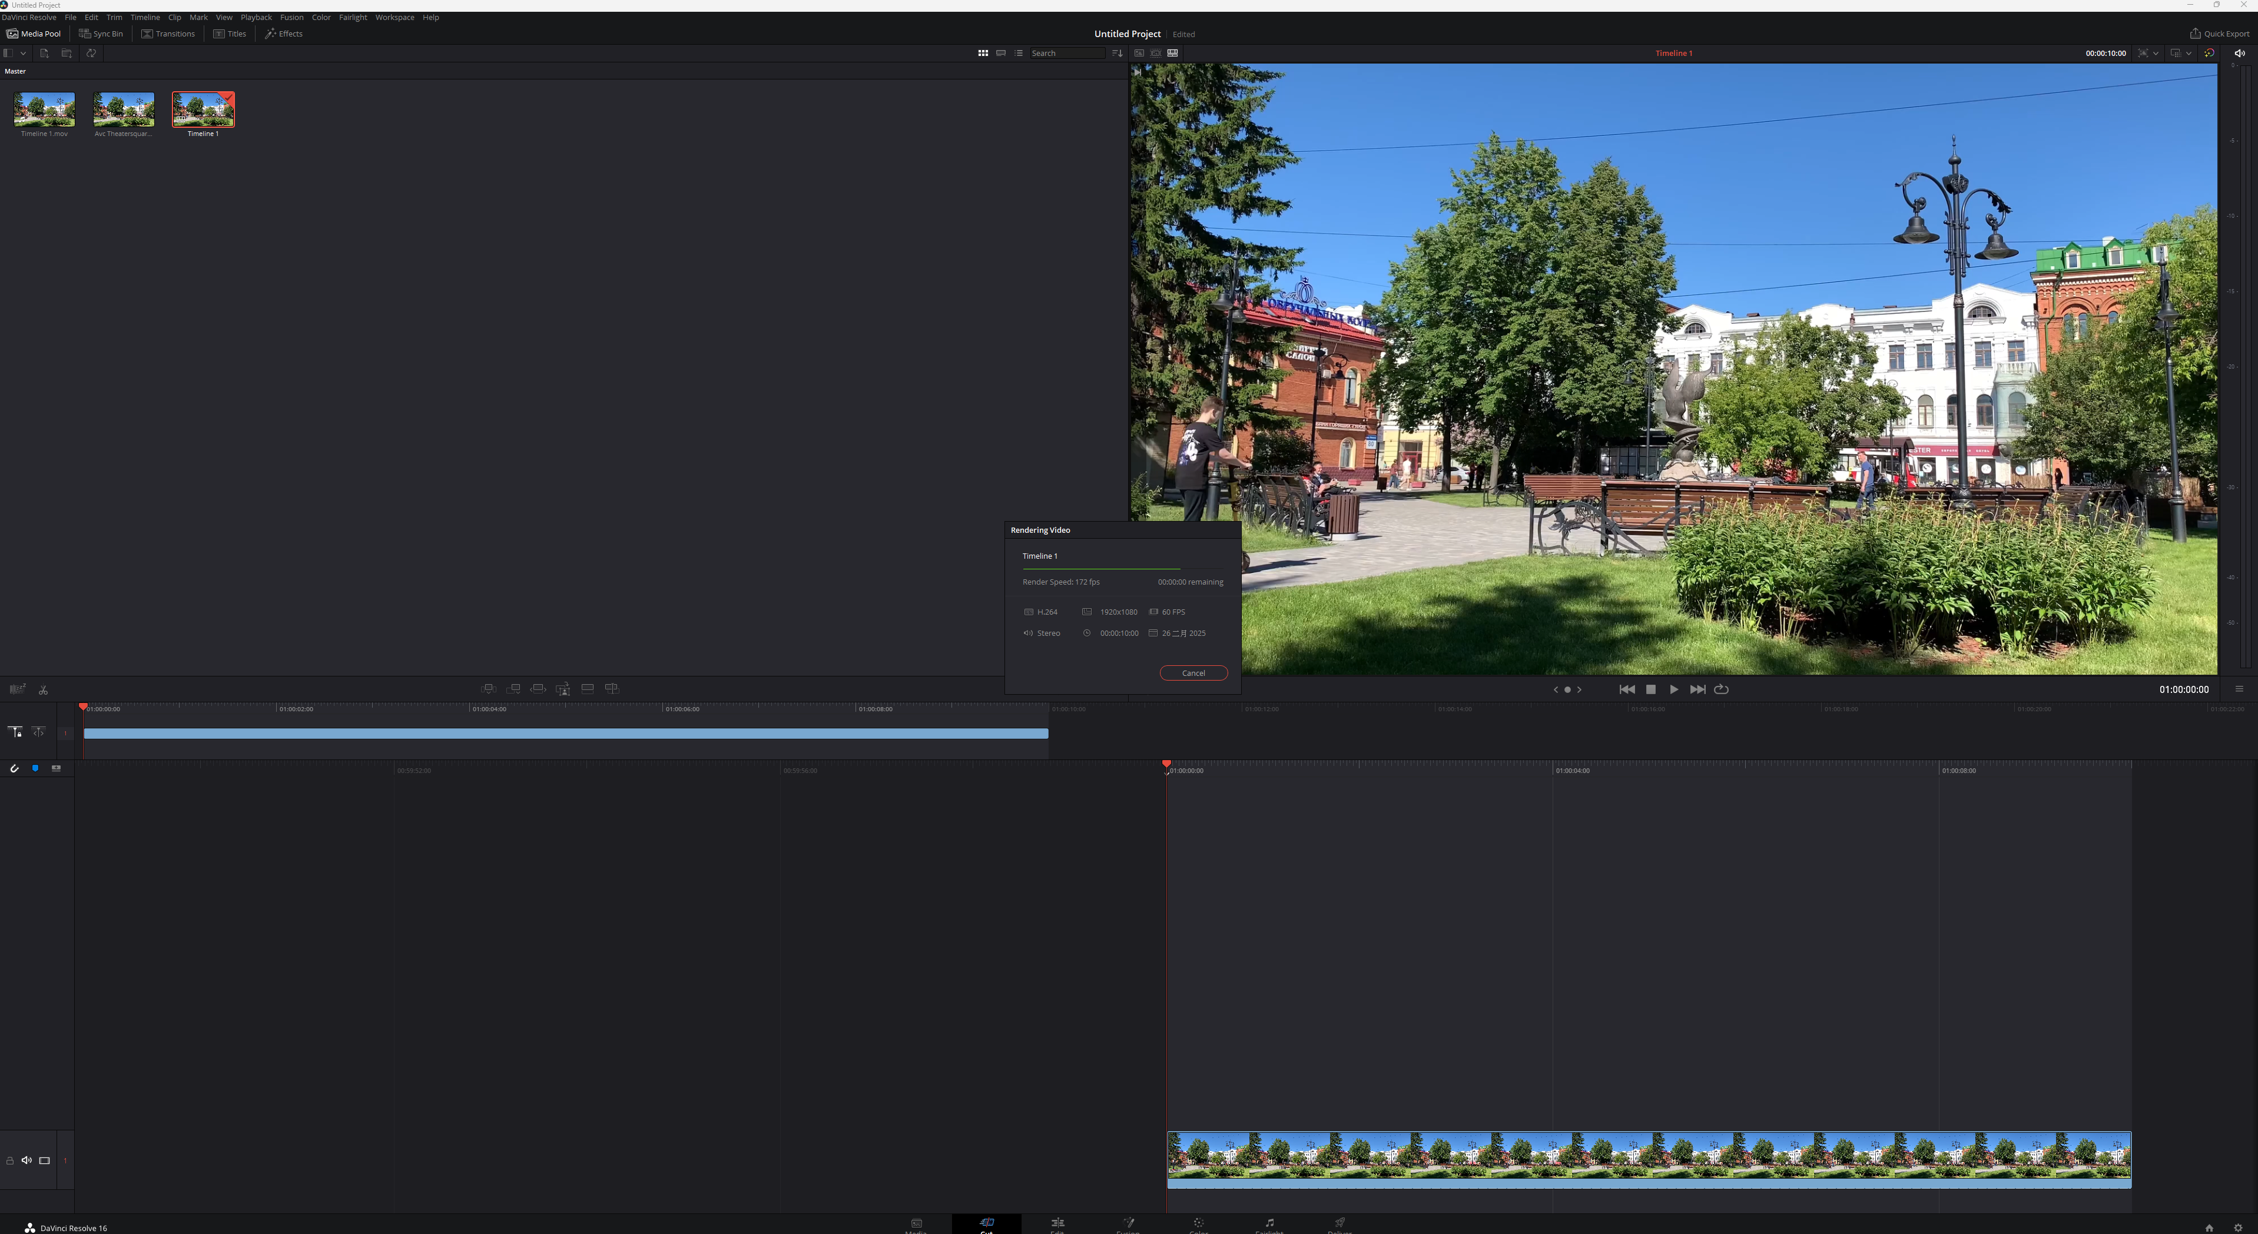
Task: Toggle loop playback
Action: point(1722,690)
